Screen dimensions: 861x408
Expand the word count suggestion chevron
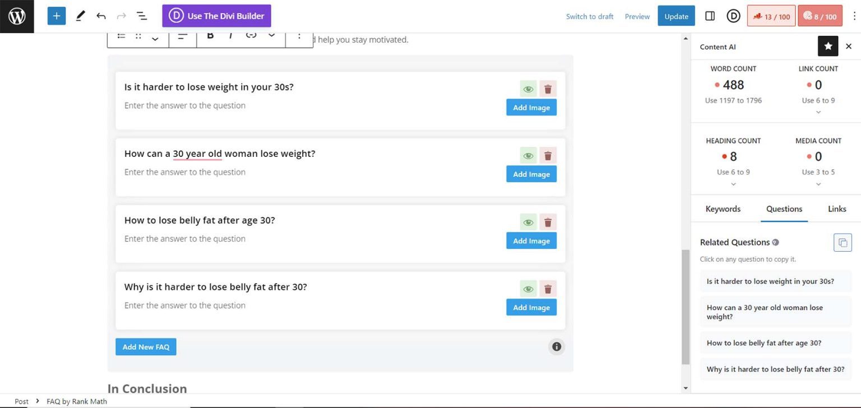click(x=733, y=112)
